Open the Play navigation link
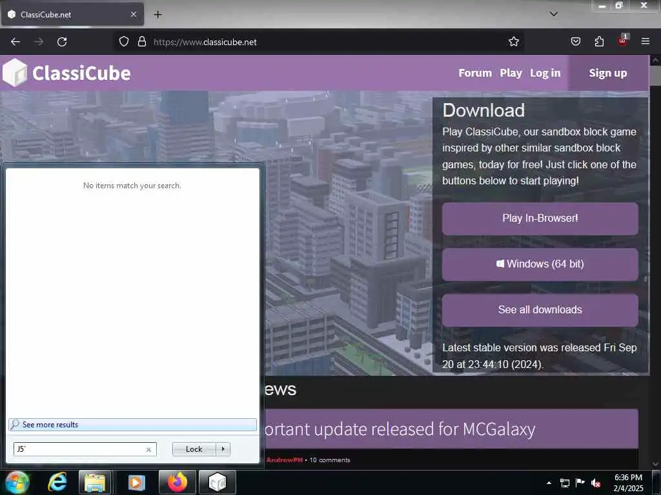 [x=511, y=73]
